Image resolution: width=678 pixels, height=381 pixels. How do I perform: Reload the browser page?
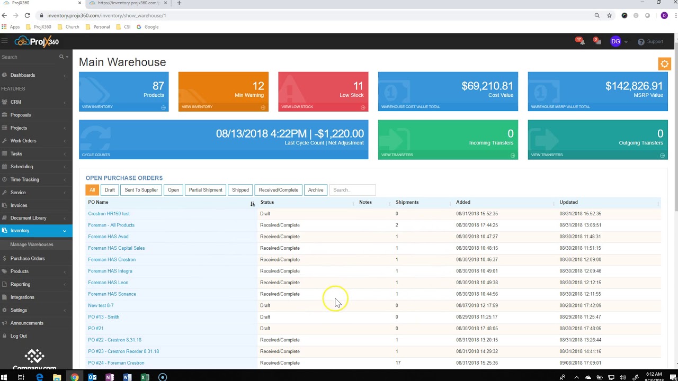pyautogui.click(x=26, y=15)
